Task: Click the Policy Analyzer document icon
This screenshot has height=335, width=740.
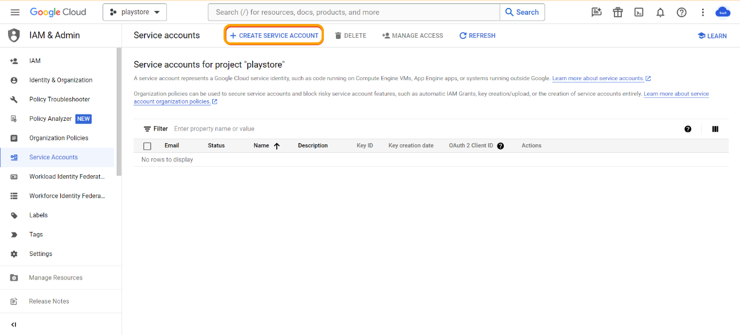Action: pos(14,119)
